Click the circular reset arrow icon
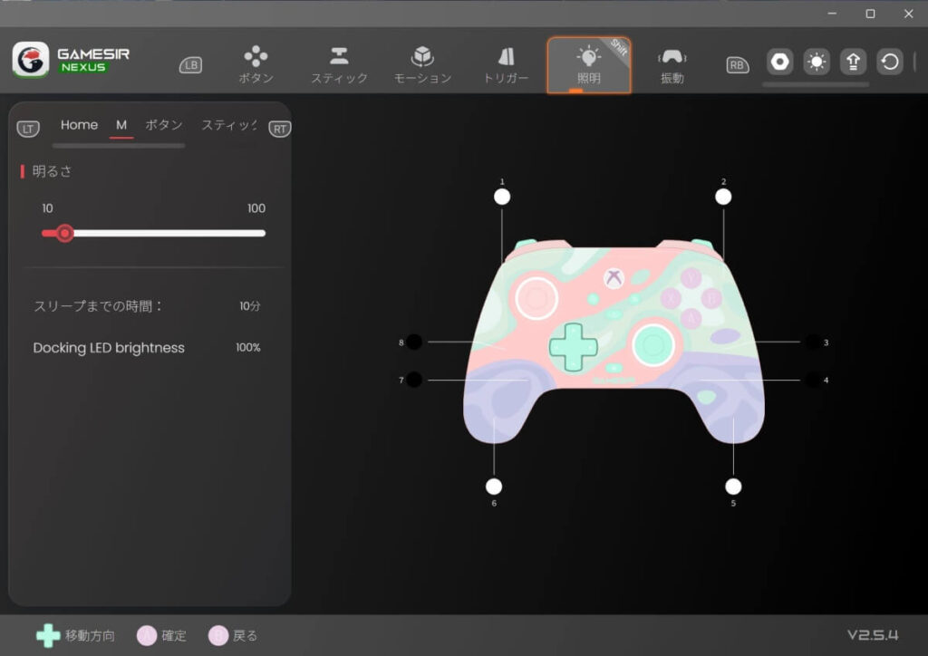928x656 pixels. point(890,62)
